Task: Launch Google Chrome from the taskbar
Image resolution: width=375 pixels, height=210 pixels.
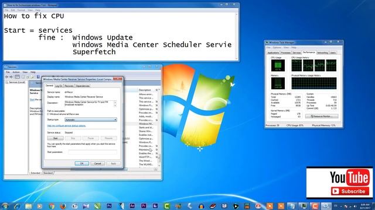Action: 52,206
